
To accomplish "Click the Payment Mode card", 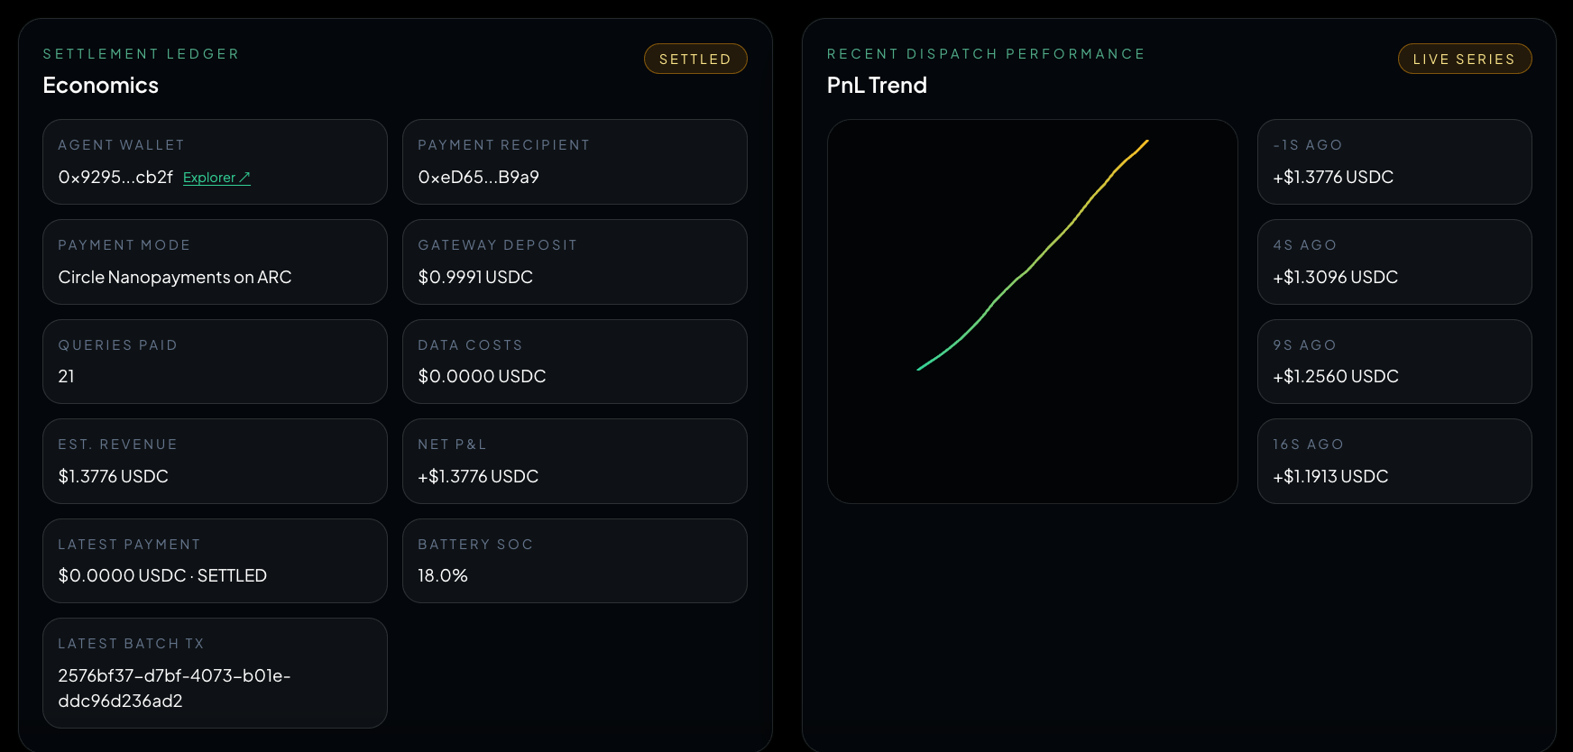I will (x=215, y=261).
